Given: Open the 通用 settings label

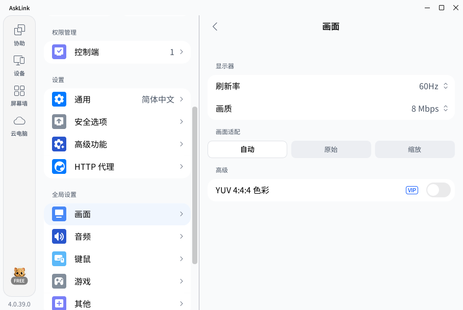Looking at the screenshot, I should point(83,99).
